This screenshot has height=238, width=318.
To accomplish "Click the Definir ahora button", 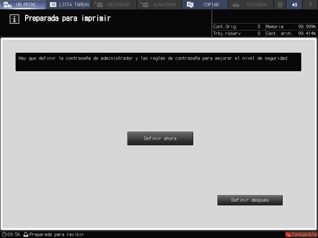I will (x=160, y=139).
